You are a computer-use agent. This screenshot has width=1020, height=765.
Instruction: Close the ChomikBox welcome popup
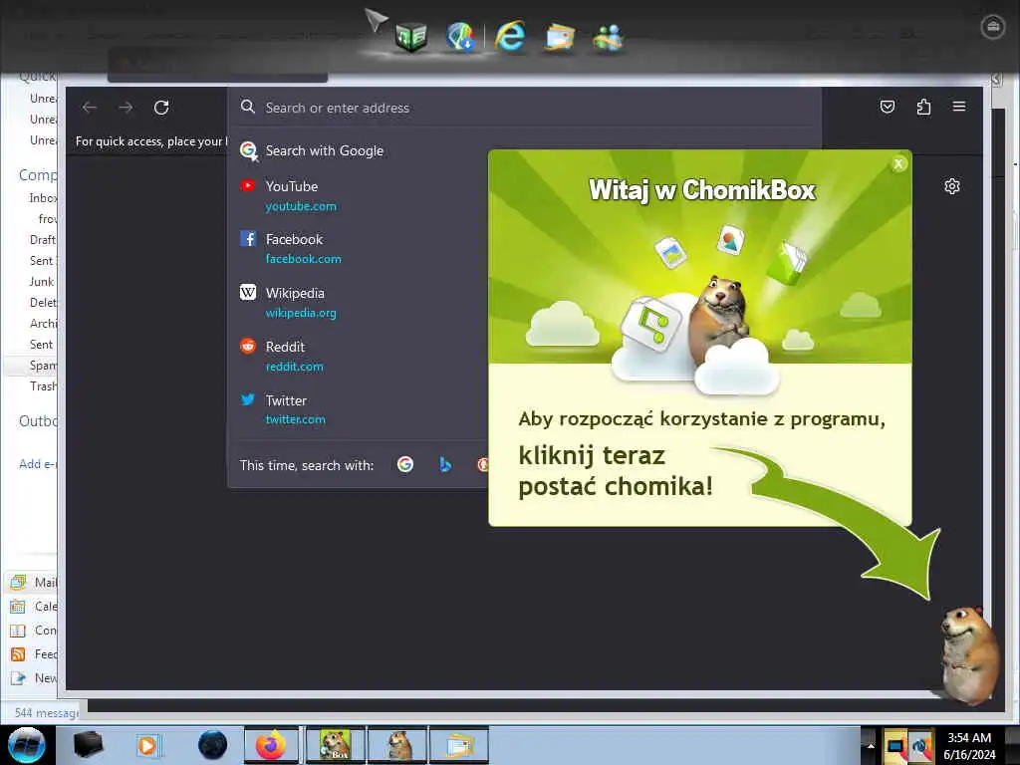(x=898, y=164)
